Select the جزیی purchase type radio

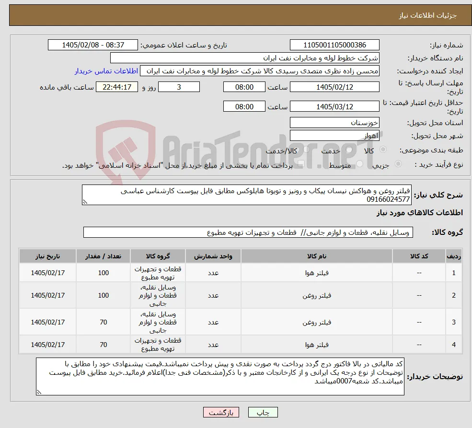coord(398,164)
